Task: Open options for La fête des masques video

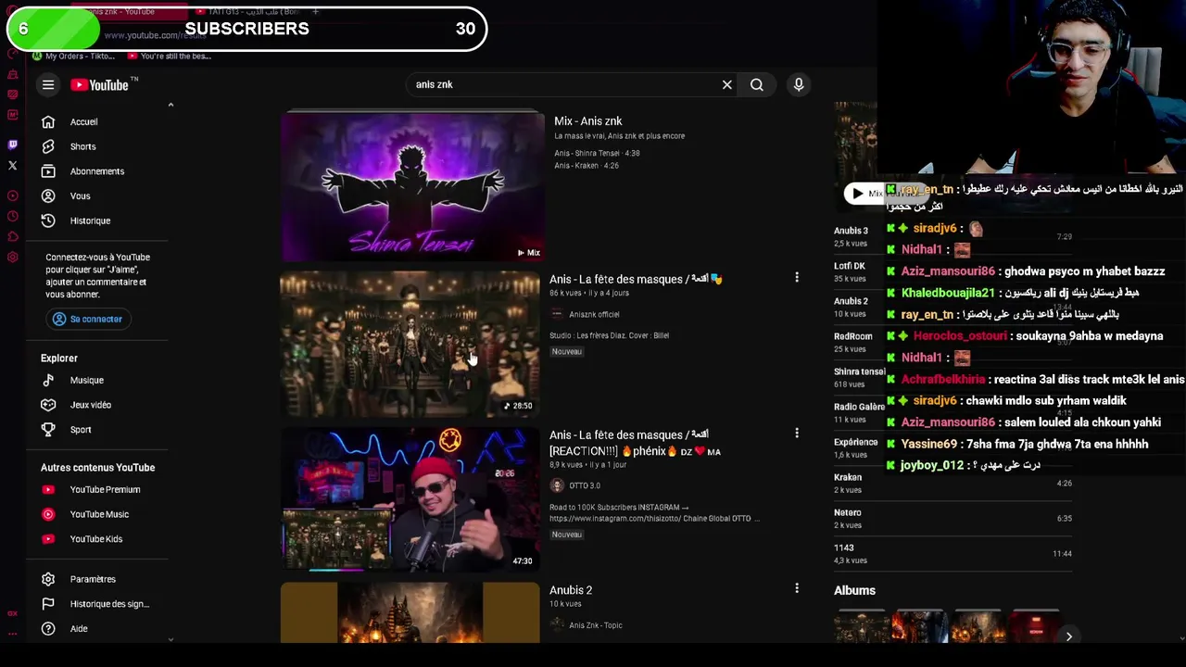Action: coord(797,277)
